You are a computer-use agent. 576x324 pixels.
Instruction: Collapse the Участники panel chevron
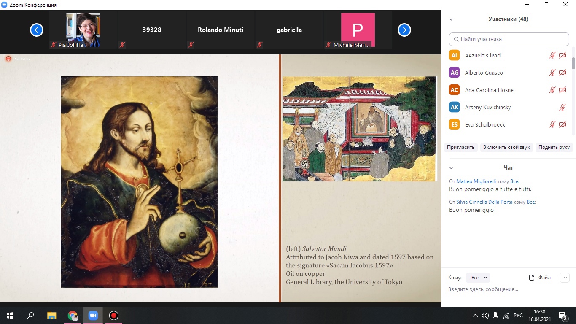click(x=451, y=19)
